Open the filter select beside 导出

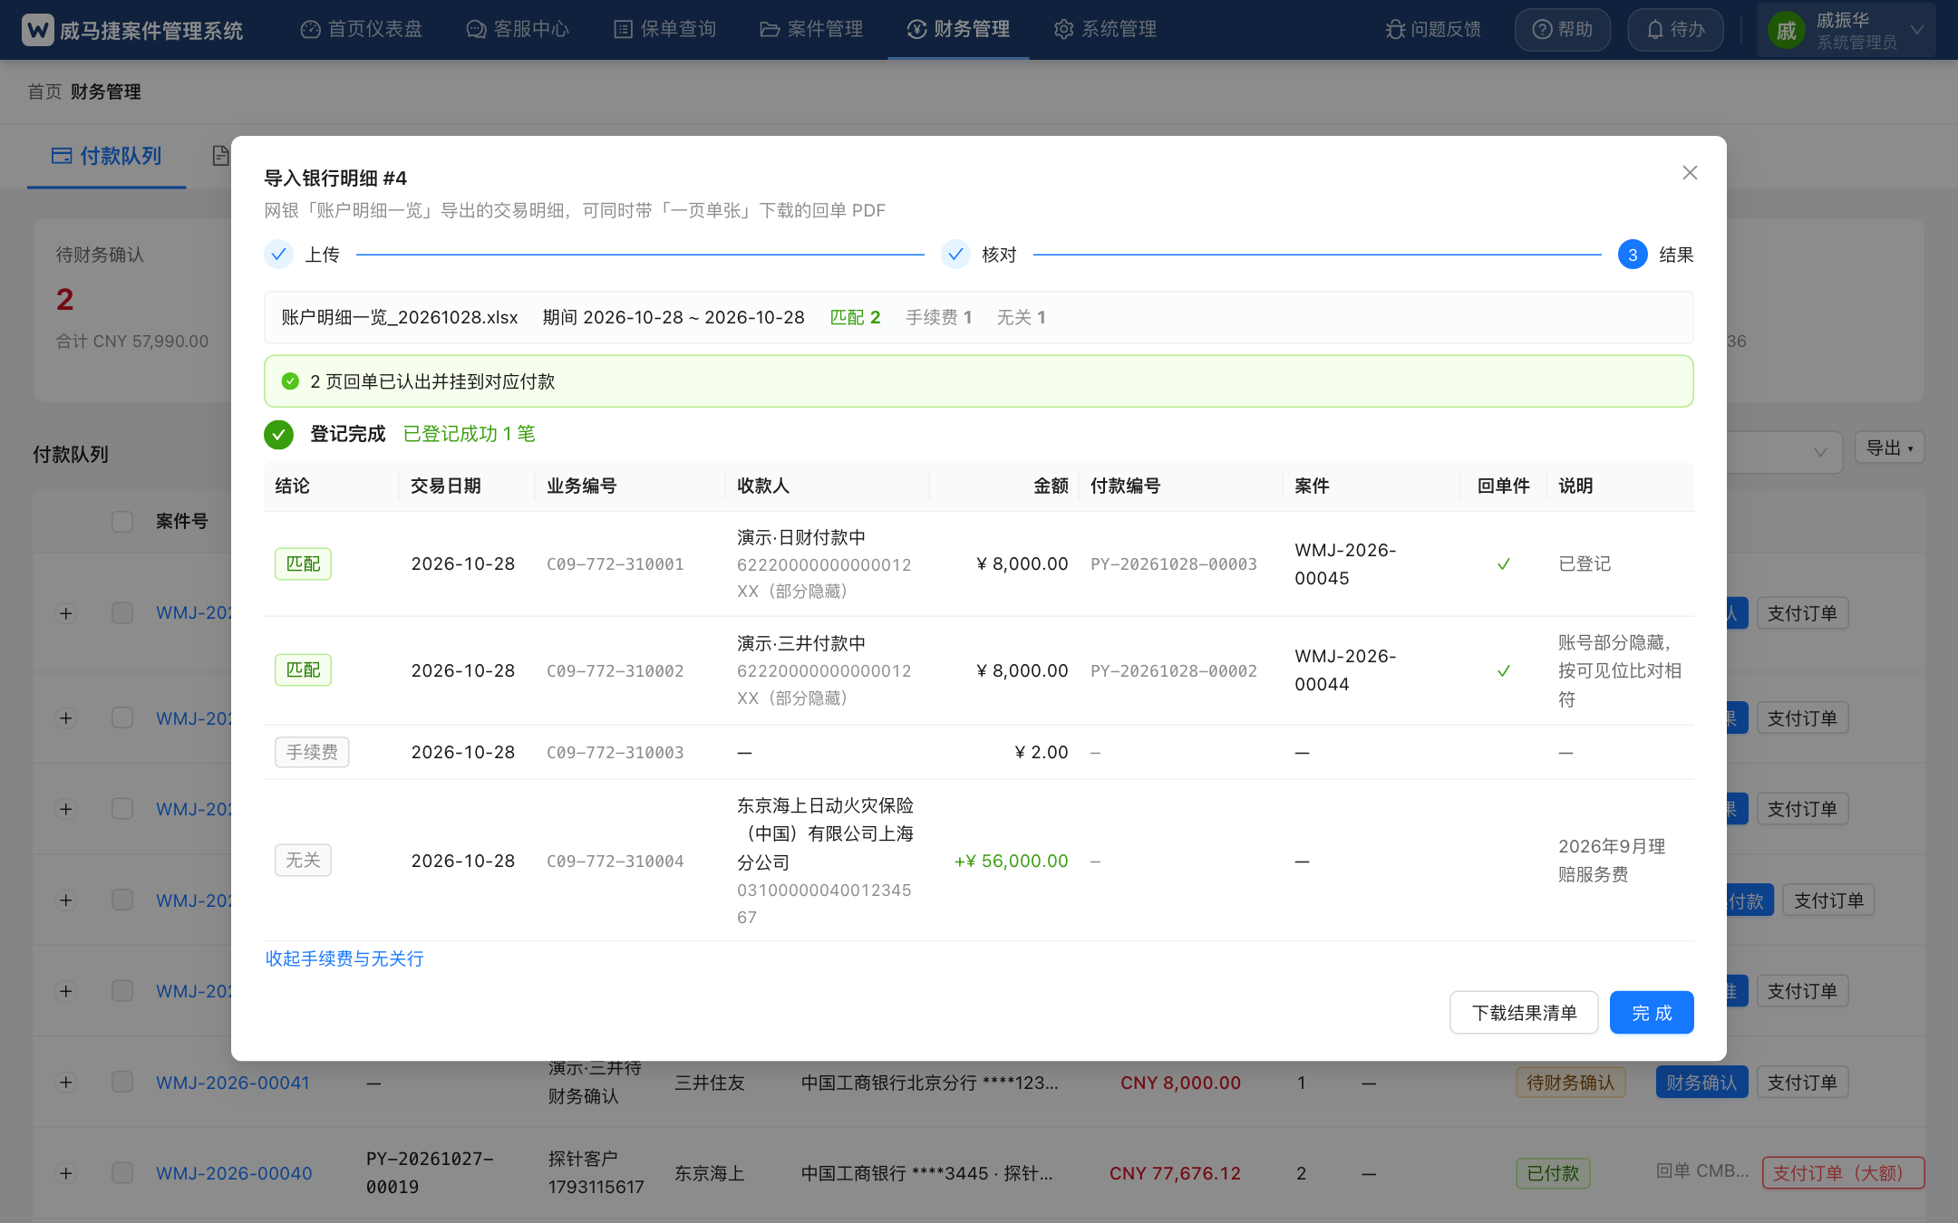point(1786,451)
